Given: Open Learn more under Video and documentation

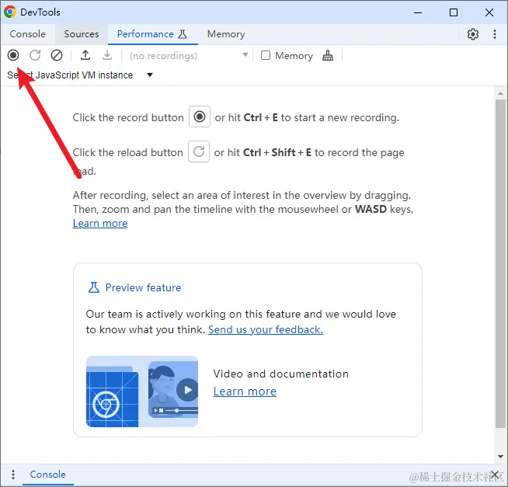Looking at the screenshot, I should tap(245, 391).
